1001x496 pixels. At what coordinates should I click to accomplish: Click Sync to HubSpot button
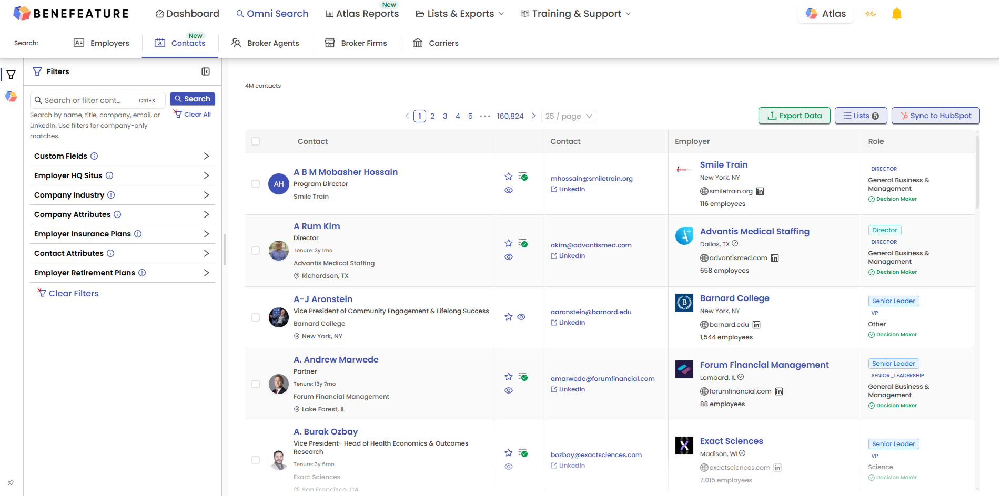[x=936, y=116]
